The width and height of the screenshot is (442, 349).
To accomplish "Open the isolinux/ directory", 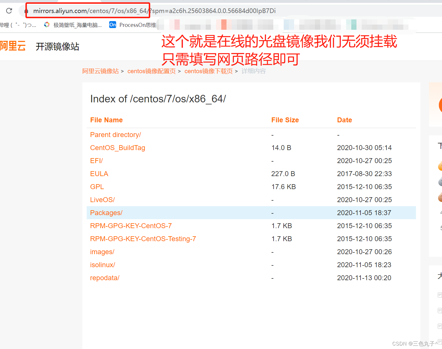I will pyautogui.click(x=103, y=265).
